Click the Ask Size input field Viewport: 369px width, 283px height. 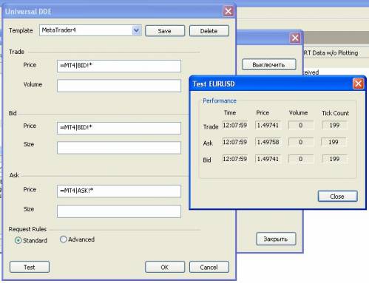[x=119, y=211]
